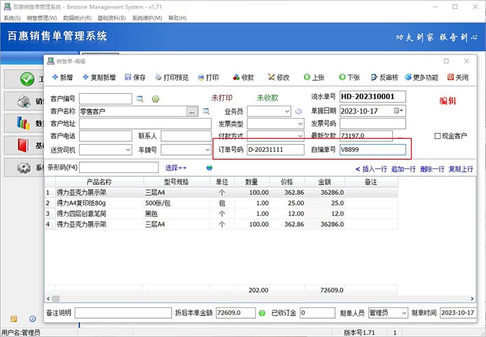
Task: Click the 产品名称 column header
Action: [99, 182]
